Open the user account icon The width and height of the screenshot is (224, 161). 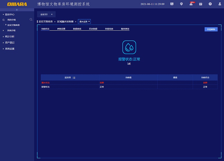coord(220,4)
